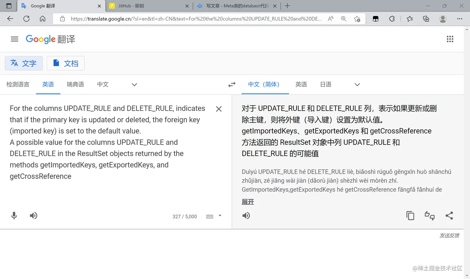This screenshot has width=470, height=279.
Task: Close the 写文章 tab
Action: (275, 6)
